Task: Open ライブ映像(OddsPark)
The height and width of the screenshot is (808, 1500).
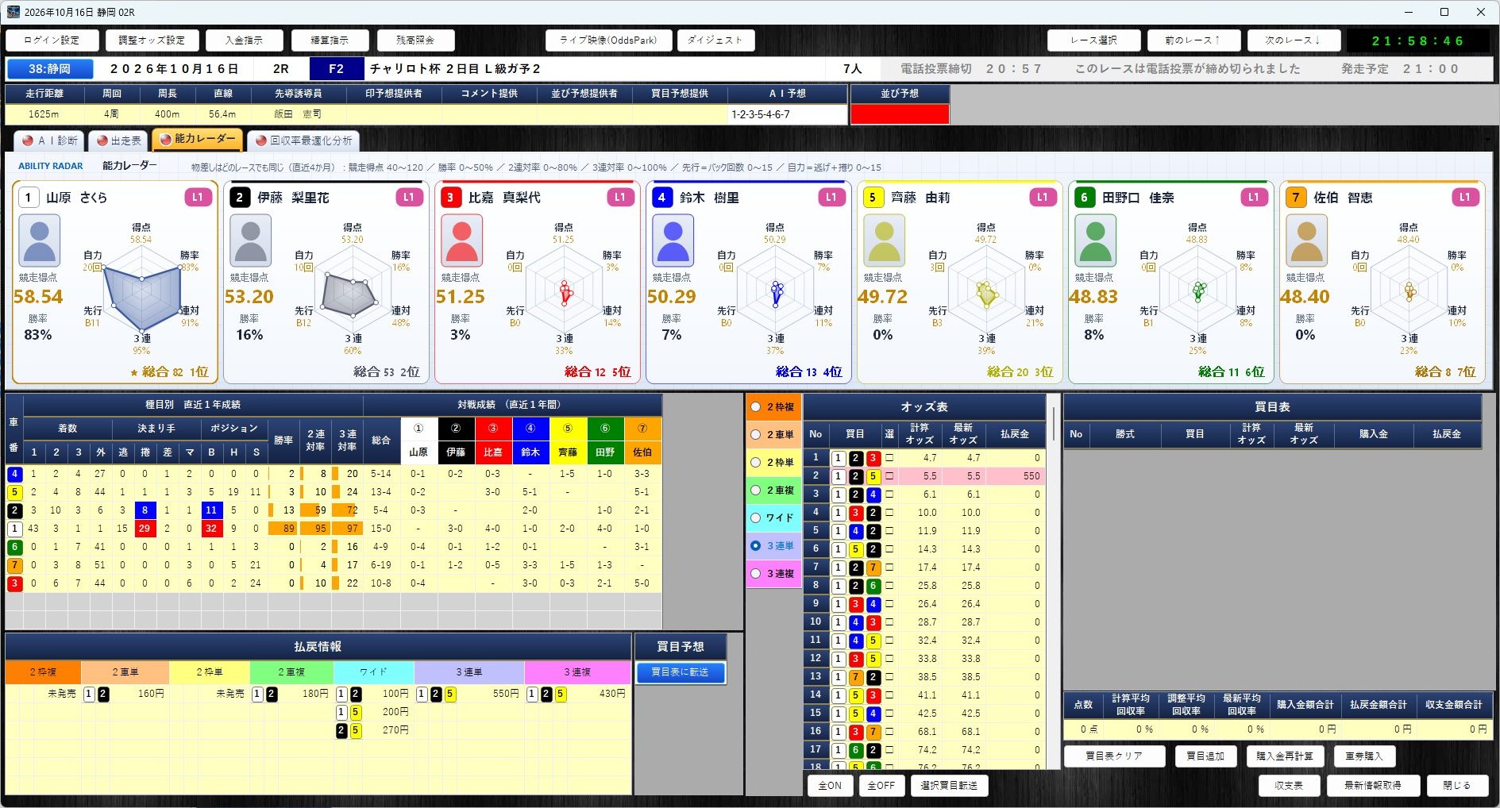Action: coord(608,40)
